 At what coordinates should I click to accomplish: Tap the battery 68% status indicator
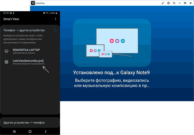pyautogui.click(x=54, y=13)
